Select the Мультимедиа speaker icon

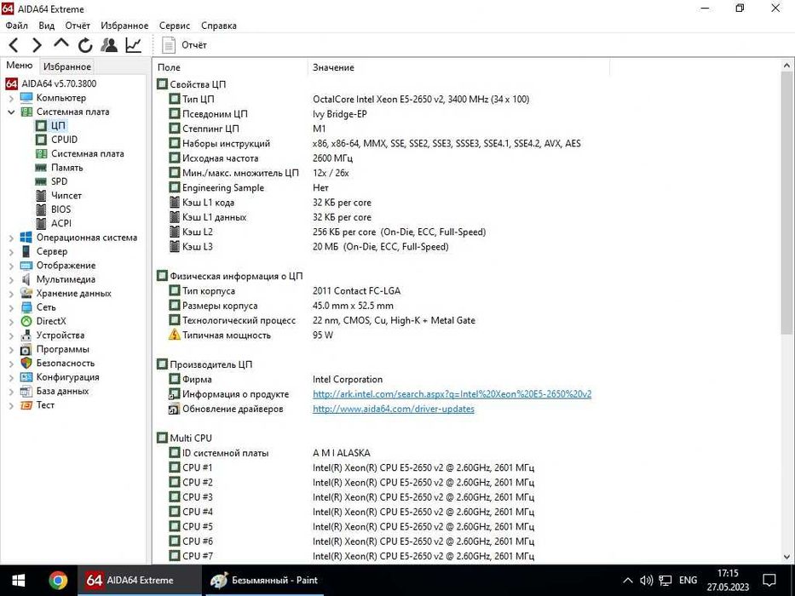26,279
